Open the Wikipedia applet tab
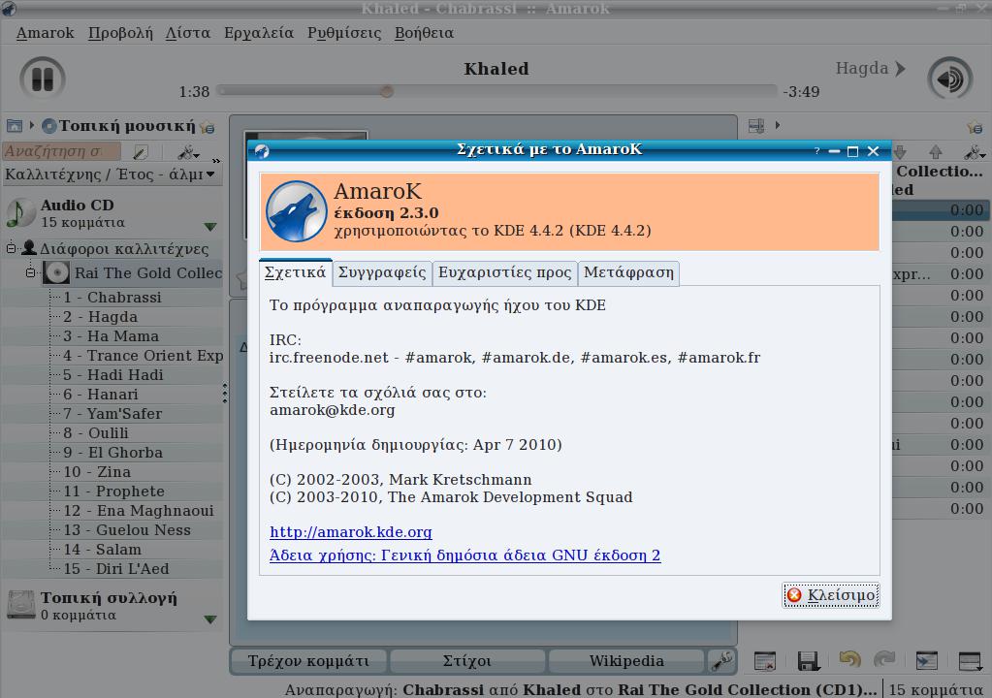The width and height of the screenshot is (992, 698). [x=626, y=661]
